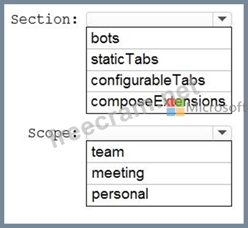Pick configurableTabs from the Section options
This screenshot has height=228, width=248.
click(x=159, y=81)
